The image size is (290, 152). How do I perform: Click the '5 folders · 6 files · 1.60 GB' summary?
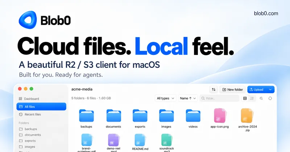pos(91,98)
